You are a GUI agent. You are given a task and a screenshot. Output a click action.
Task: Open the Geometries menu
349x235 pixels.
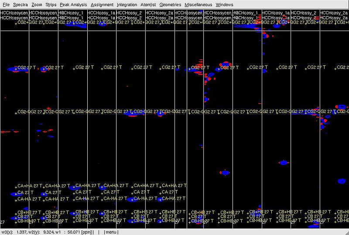click(x=170, y=4)
